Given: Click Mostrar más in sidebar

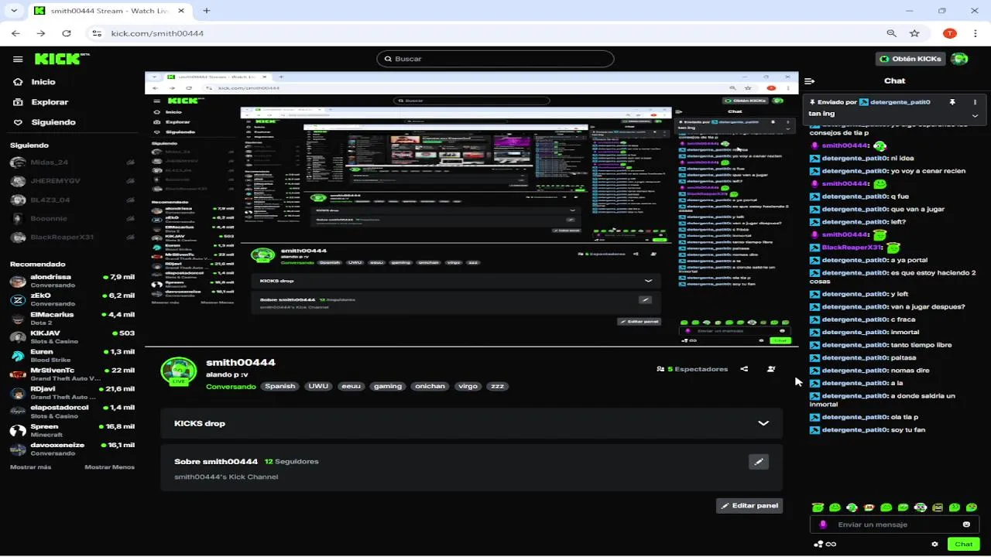Looking at the screenshot, I should click(30, 467).
